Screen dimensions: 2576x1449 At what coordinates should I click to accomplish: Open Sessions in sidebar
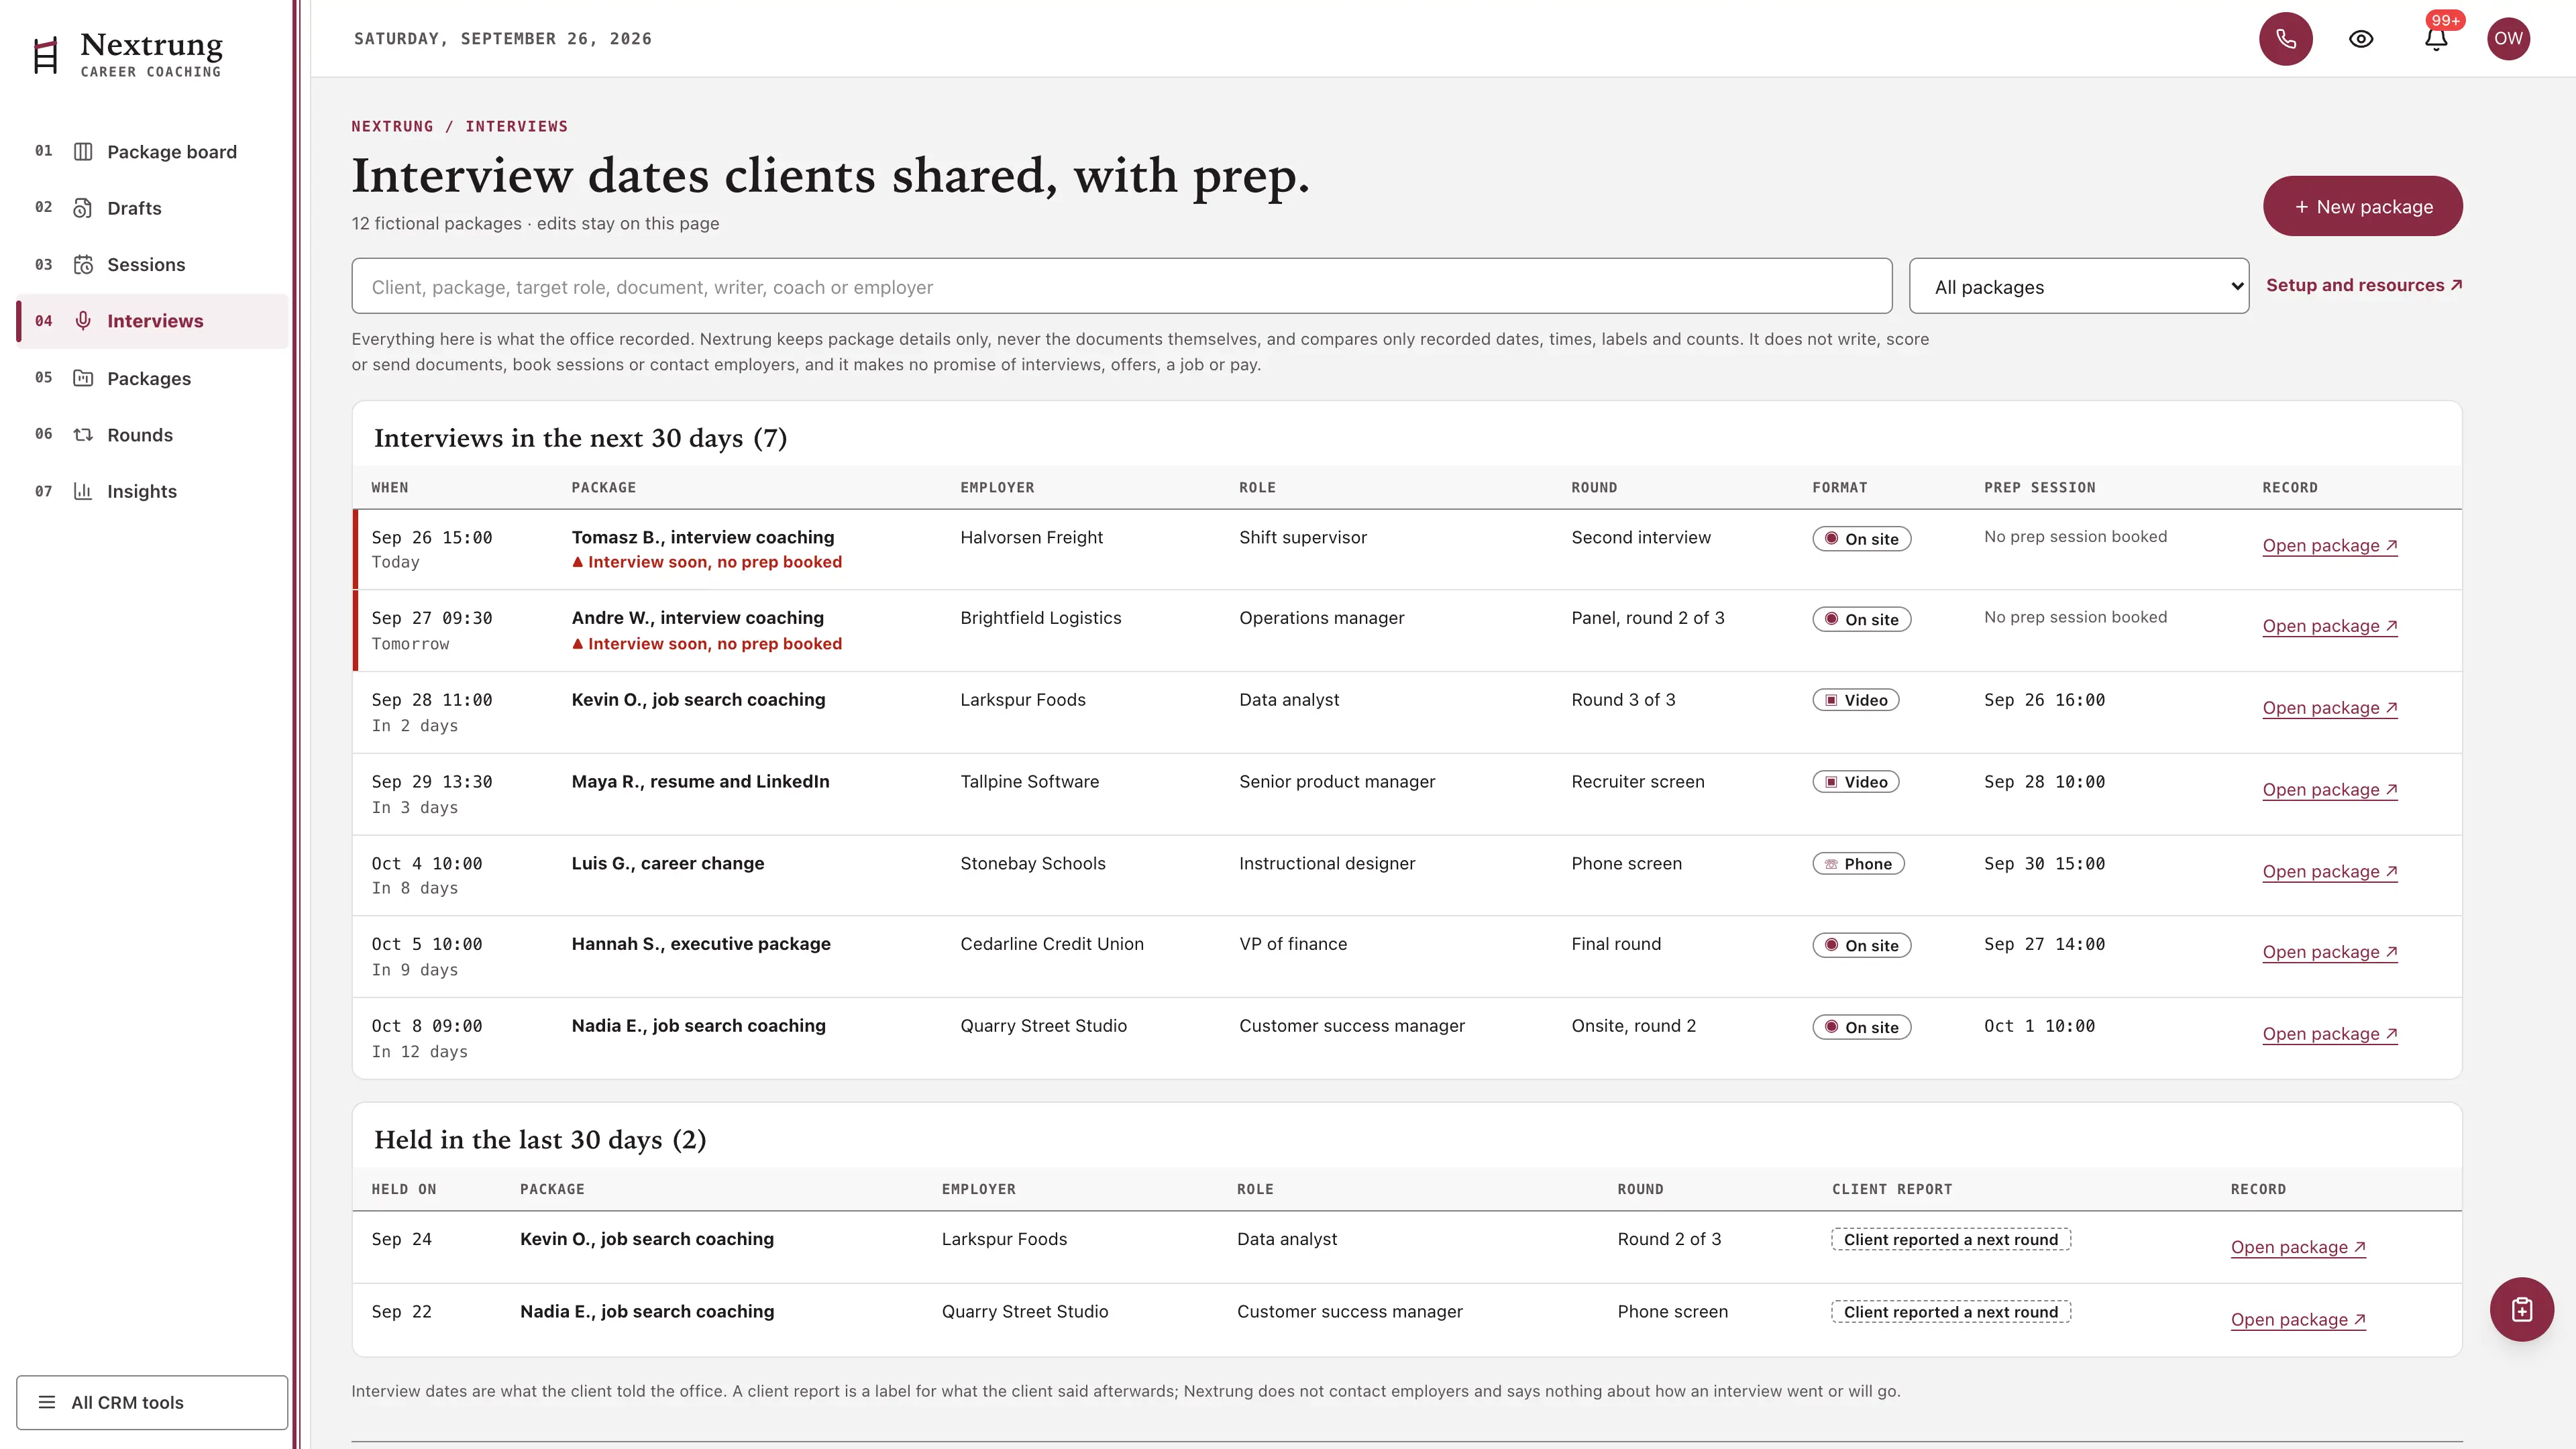pyautogui.click(x=153, y=265)
